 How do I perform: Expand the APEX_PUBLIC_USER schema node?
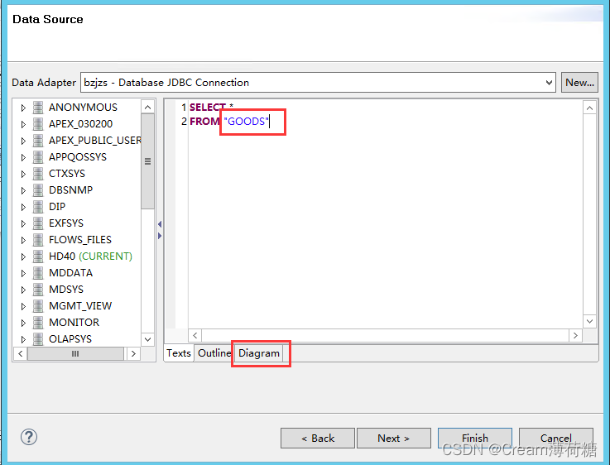coord(23,141)
